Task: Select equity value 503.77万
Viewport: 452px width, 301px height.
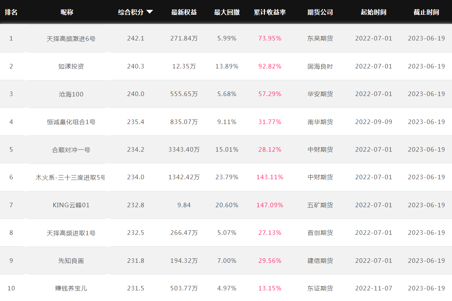Action: pos(184,288)
